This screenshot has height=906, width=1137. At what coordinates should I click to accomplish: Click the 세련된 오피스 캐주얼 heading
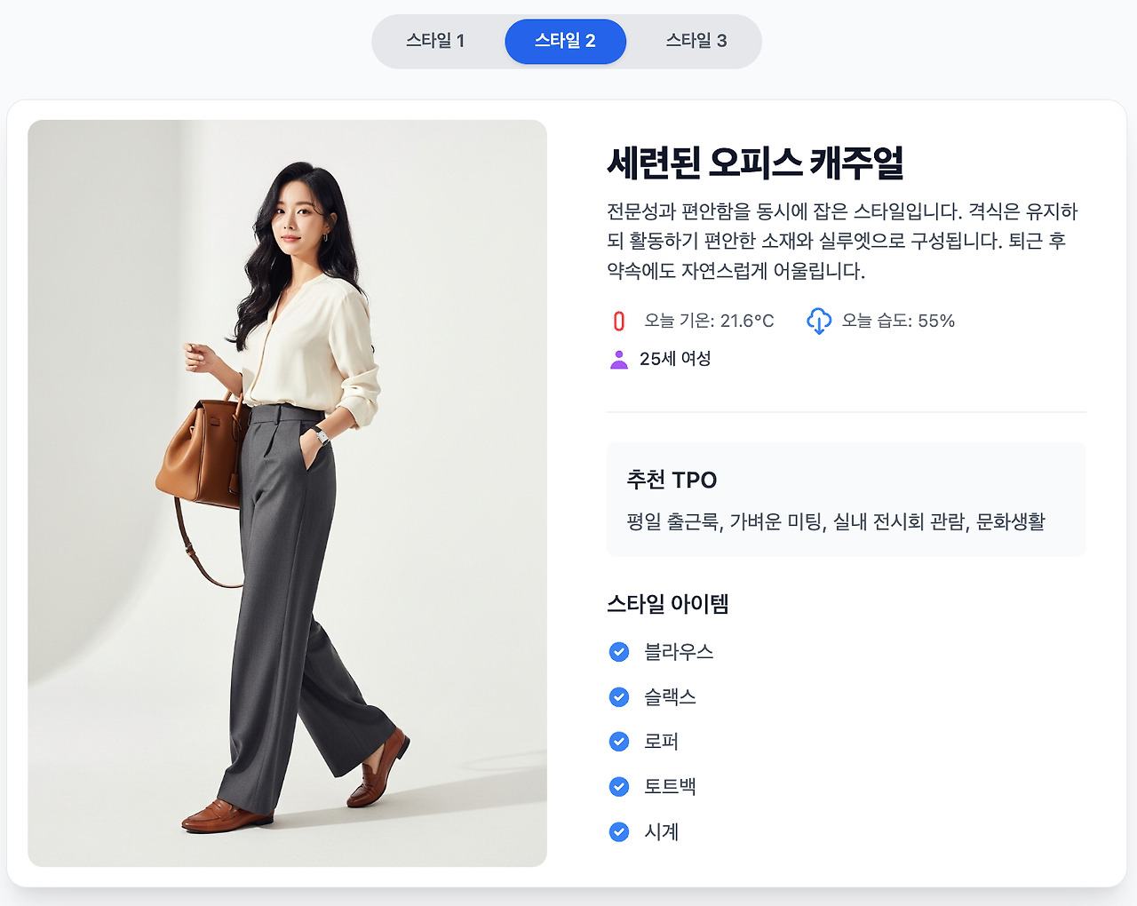[x=755, y=163]
